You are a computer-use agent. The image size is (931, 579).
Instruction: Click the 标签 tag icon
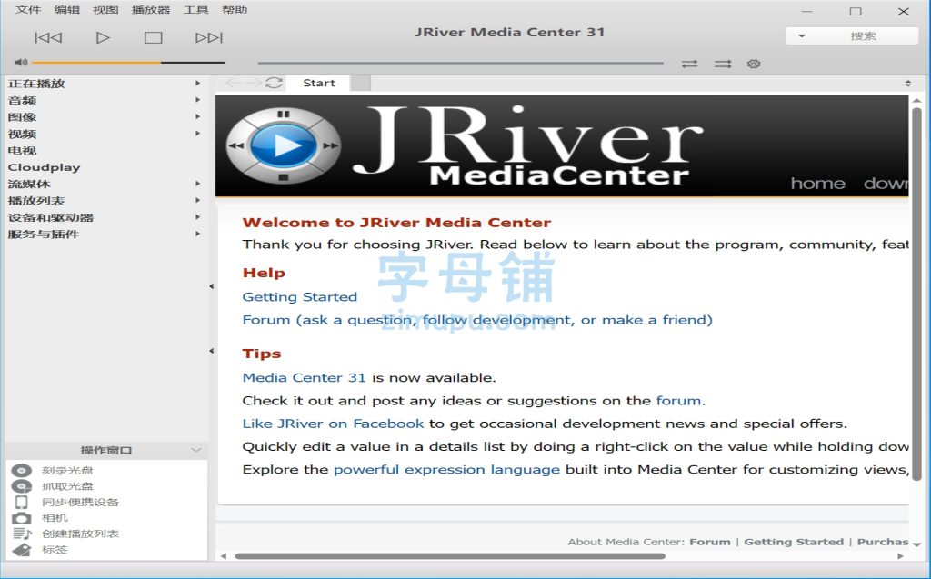coord(22,550)
